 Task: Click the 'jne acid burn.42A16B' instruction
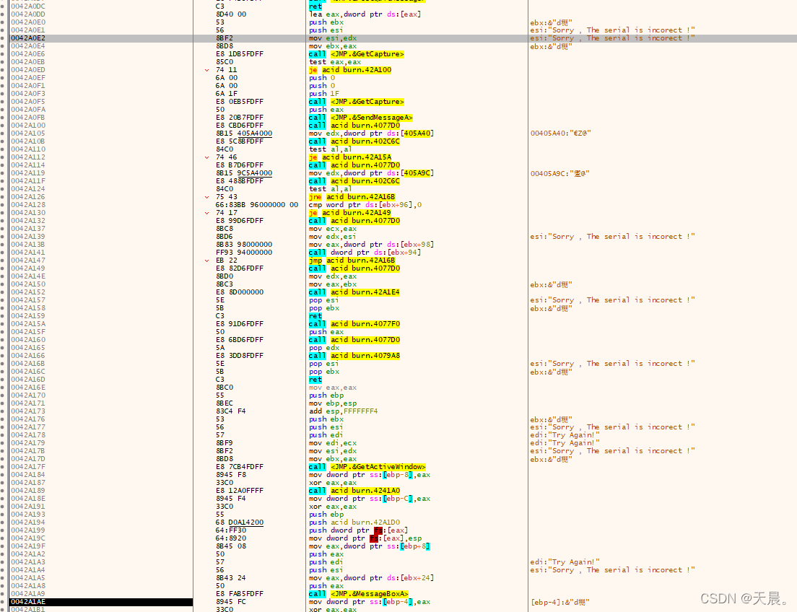(352, 197)
